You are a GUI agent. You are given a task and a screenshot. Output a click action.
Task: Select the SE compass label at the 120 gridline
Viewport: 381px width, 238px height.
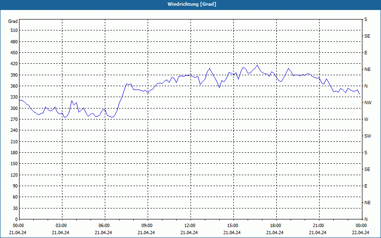tap(367, 169)
